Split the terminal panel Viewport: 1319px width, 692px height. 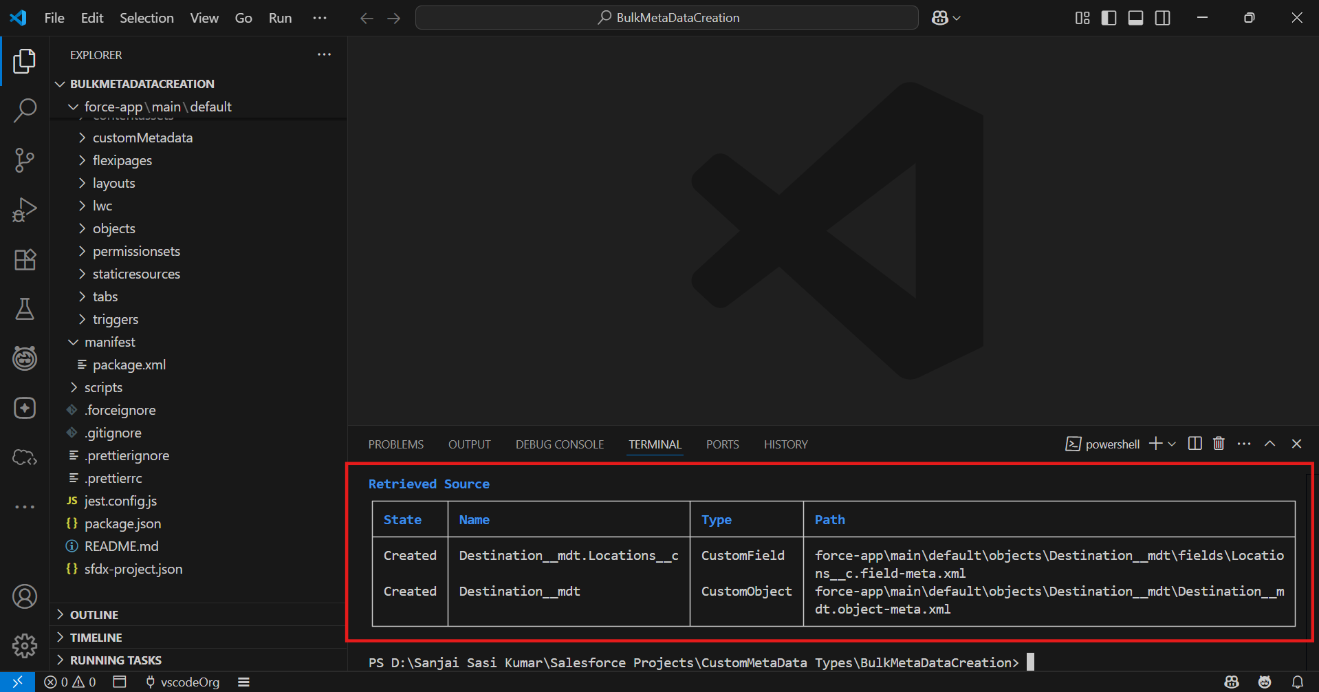tap(1195, 444)
